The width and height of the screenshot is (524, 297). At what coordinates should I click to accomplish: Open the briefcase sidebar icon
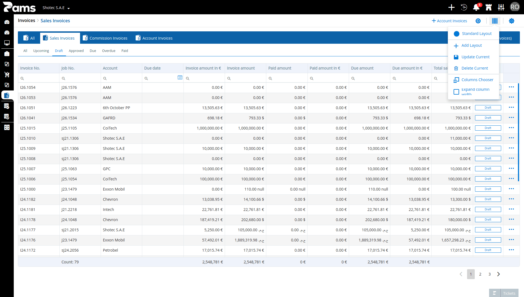pyautogui.click(x=7, y=54)
